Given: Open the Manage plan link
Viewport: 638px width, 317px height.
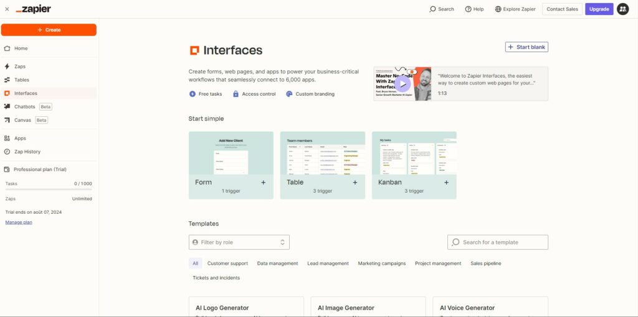Looking at the screenshot, I should (x=19, y=223).
